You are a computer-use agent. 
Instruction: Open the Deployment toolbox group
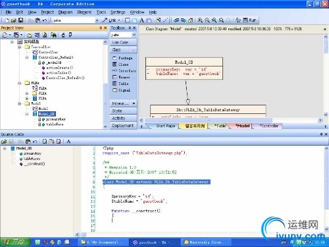point(124,126)
